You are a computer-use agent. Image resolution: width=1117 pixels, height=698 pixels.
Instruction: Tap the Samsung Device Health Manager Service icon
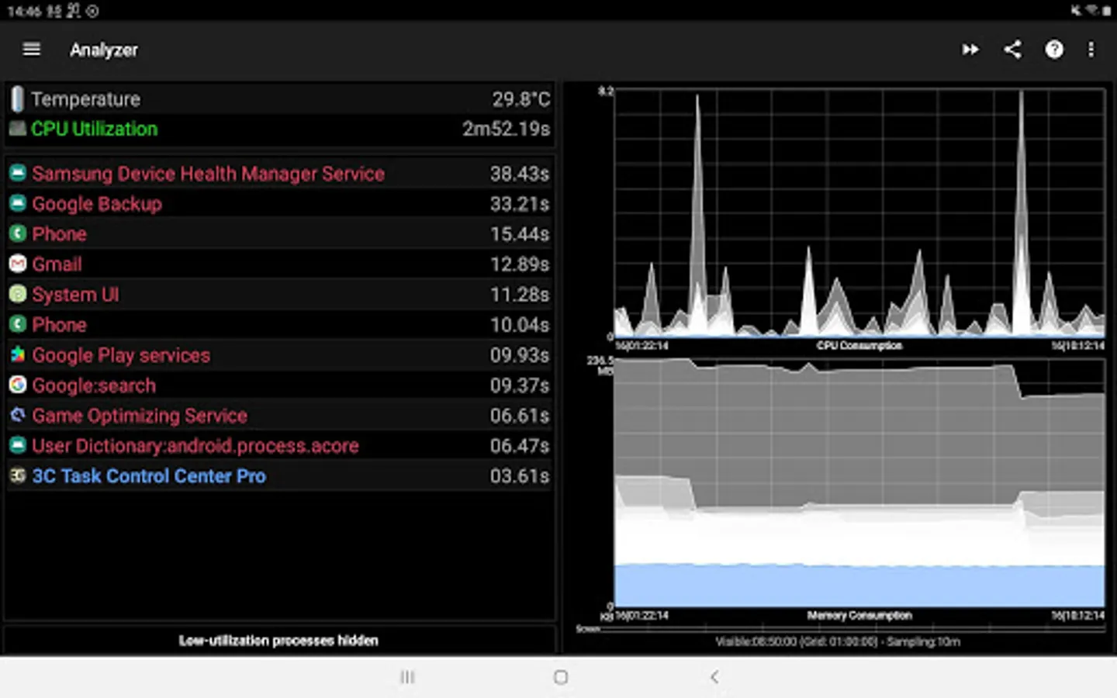coord(18,173)
